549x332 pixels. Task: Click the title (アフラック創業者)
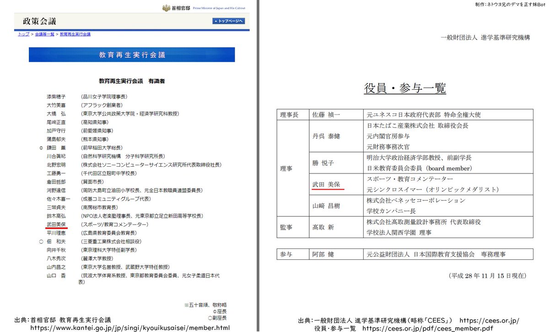click(x=101, y=105)
